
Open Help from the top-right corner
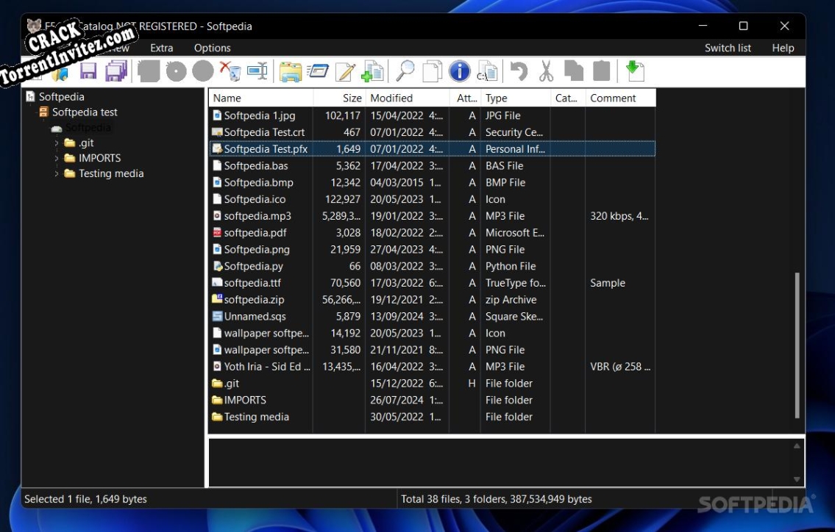(x=783, y=47)
